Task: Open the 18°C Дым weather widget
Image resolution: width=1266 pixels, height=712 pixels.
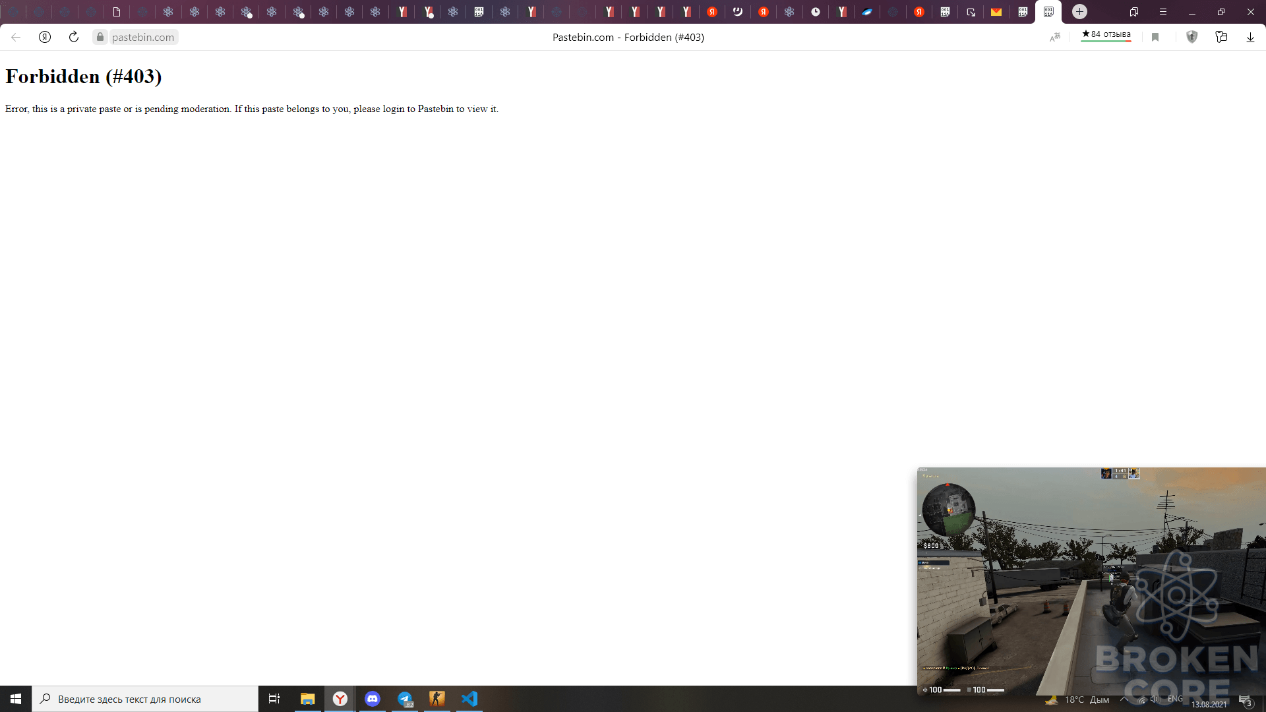Action: [x=1077, y=699]
